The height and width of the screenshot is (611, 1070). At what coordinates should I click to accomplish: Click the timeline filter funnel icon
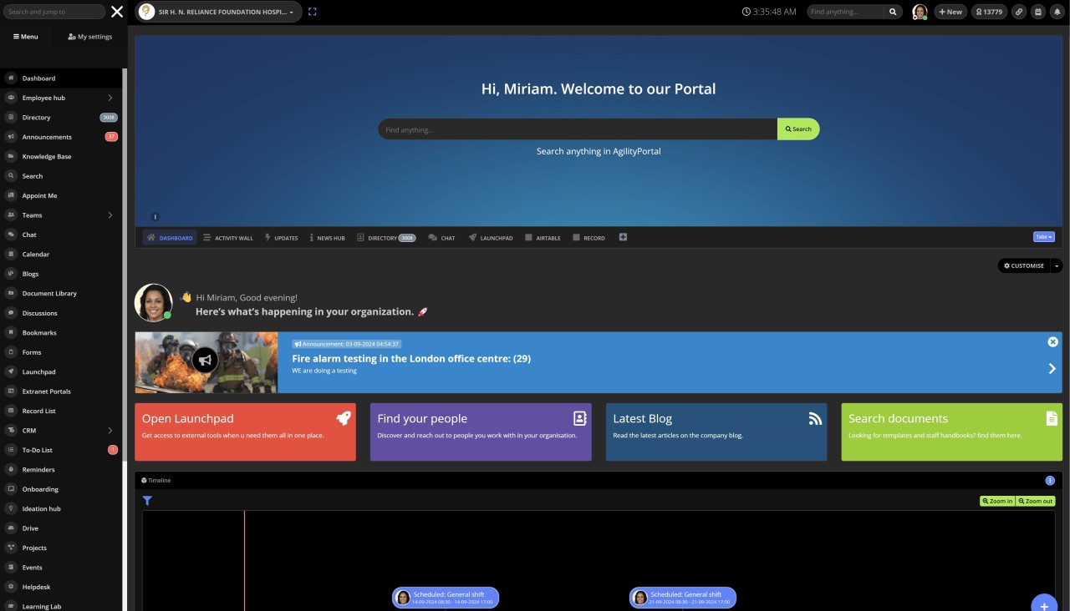point(147,501)
